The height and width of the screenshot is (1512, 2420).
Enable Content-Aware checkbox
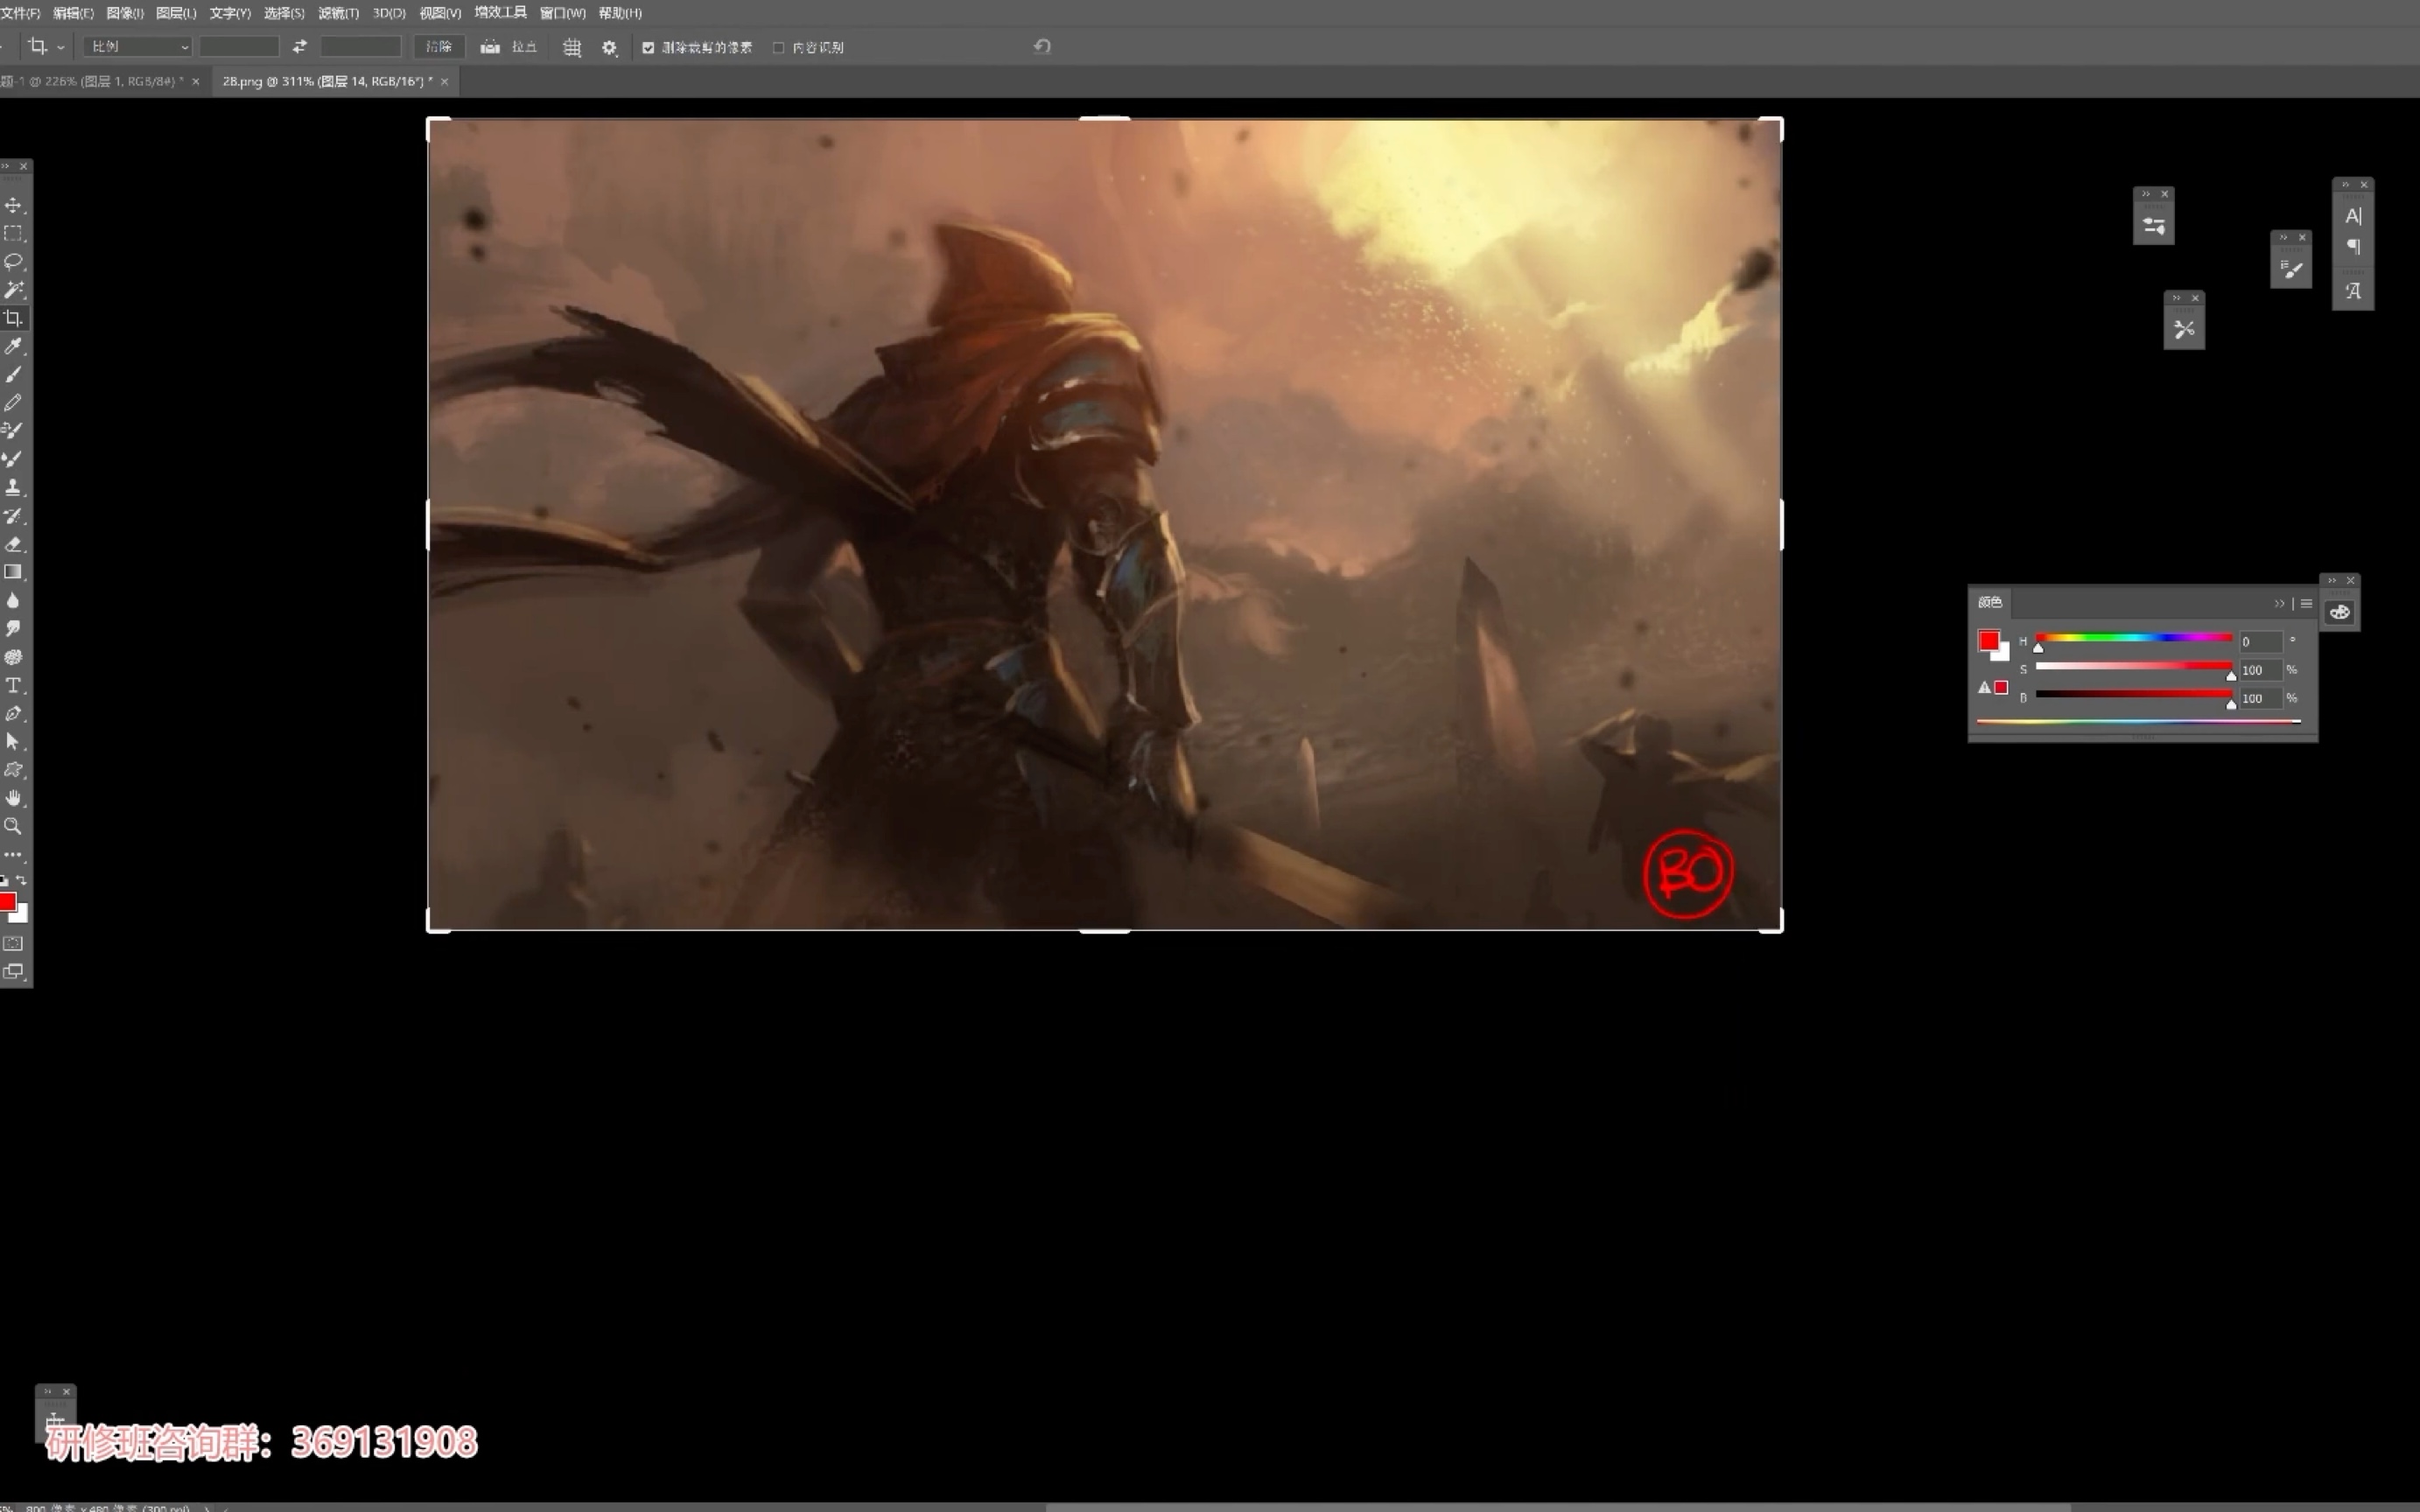tap(778, 47)
